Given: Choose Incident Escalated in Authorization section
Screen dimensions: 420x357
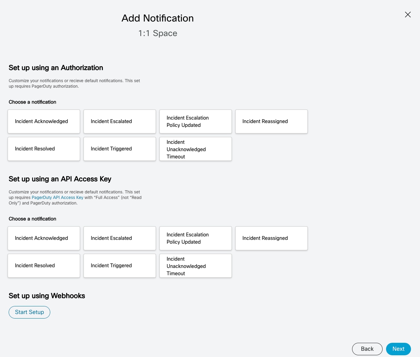Looking at the screenshot, I should [x=120, y=121].
